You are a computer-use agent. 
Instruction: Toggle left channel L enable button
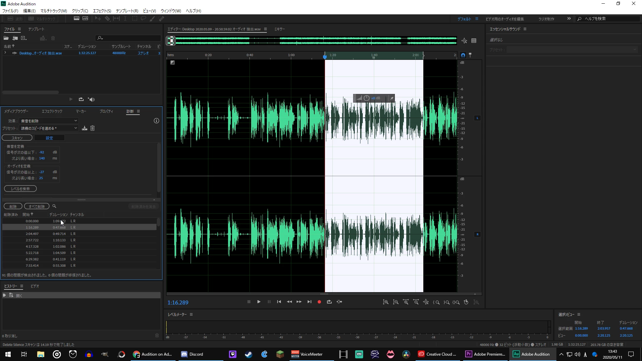[477, 118]
